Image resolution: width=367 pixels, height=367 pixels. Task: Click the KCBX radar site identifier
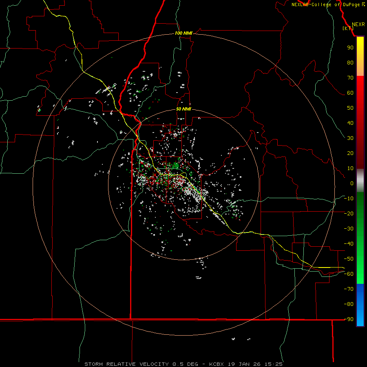coord(217,364)
